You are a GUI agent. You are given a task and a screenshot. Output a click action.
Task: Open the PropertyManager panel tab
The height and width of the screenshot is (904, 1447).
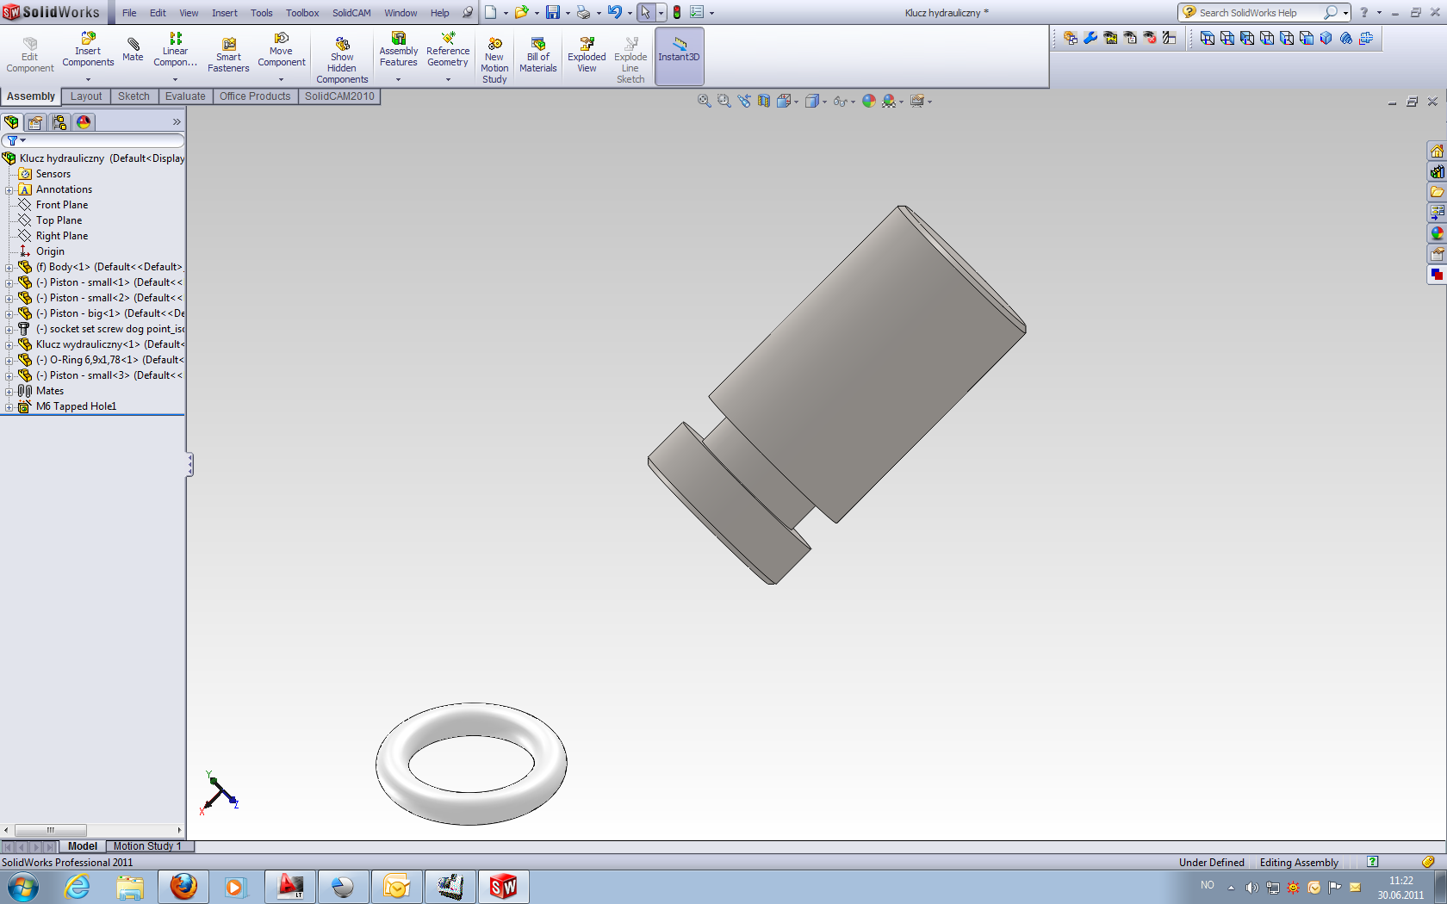pyautogui.click(x=35, y=122)
